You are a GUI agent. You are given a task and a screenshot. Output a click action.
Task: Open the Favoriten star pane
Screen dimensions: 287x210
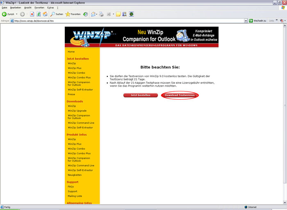(73, 14)
